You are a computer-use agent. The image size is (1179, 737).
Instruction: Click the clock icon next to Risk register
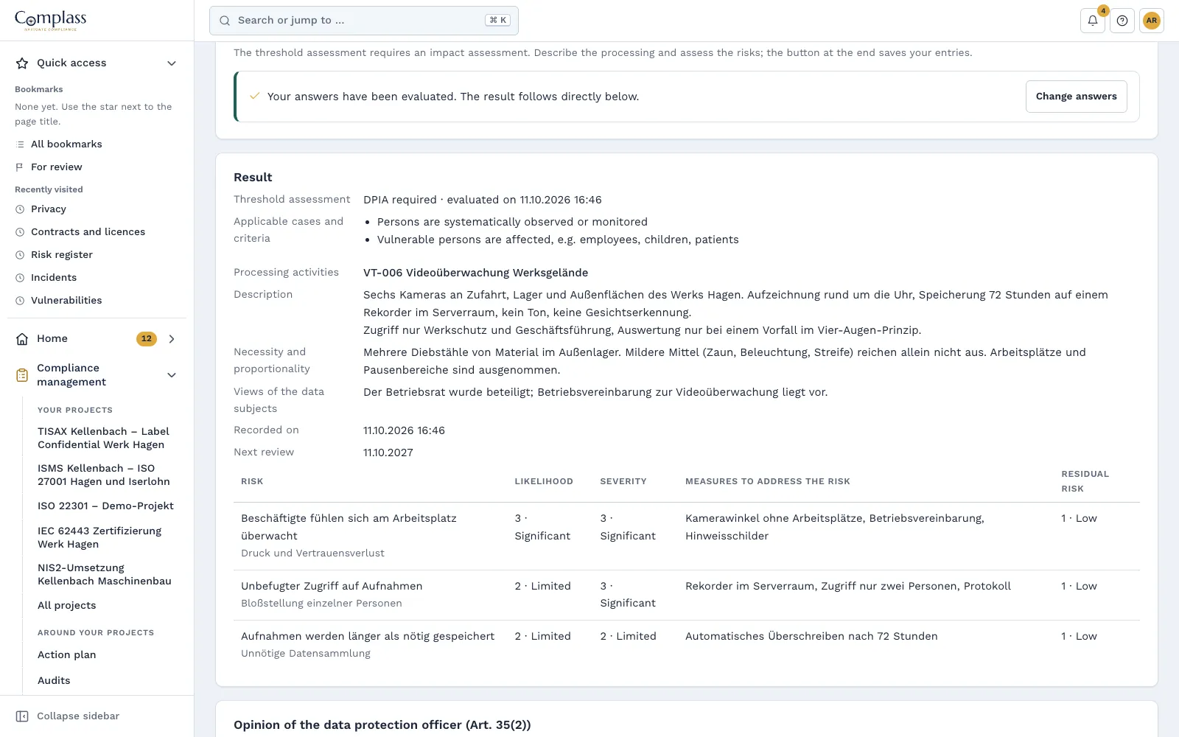[20, 255]
